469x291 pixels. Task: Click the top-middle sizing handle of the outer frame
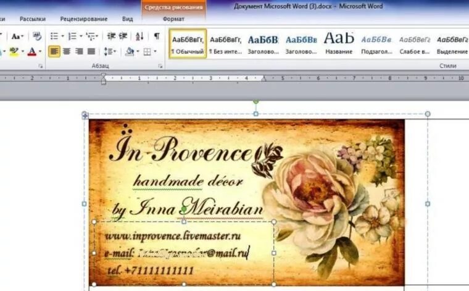coord(255,114)
